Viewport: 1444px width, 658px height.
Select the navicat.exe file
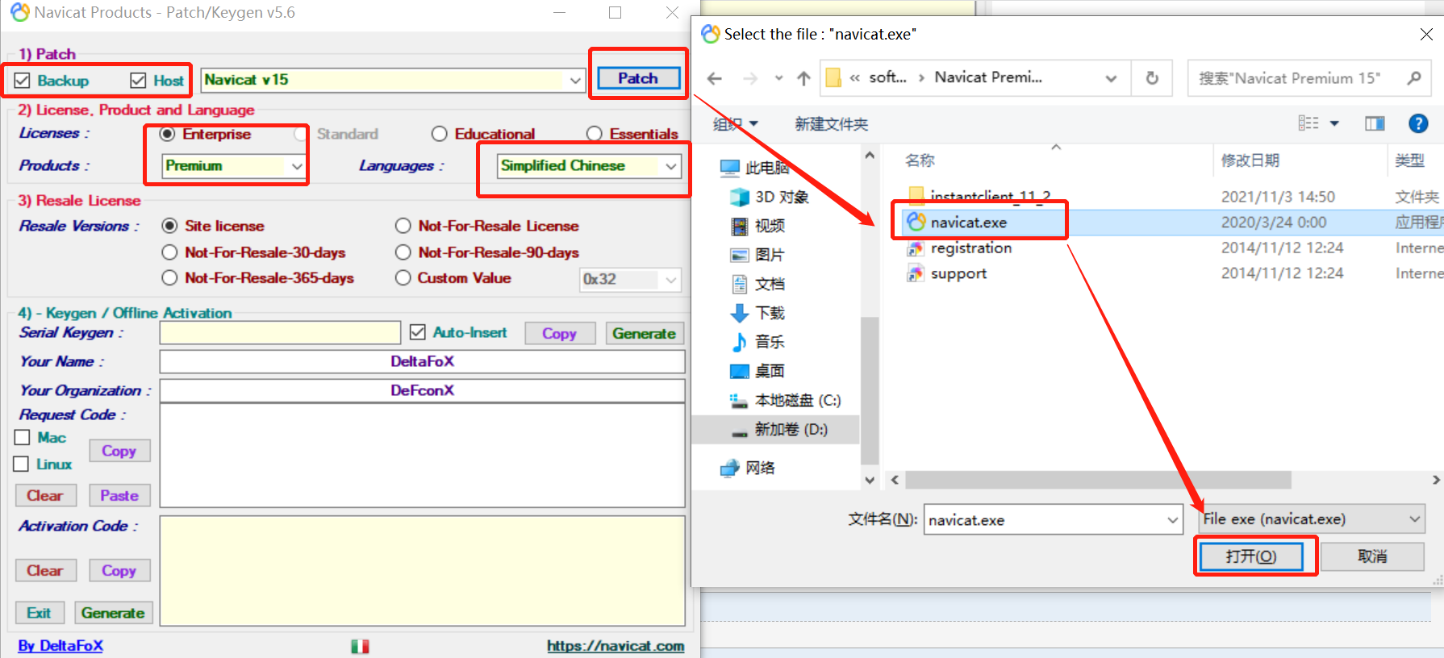(968, 223)
